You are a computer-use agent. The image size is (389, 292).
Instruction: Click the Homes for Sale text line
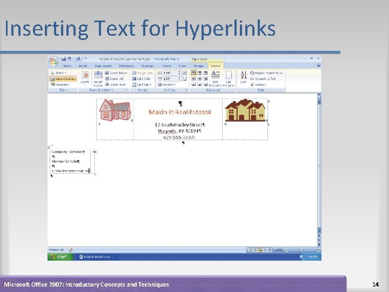[x=66, y=161]
